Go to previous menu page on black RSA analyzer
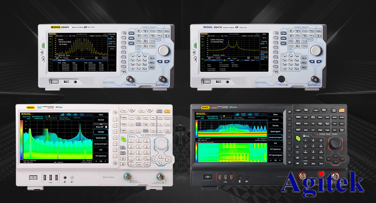This screenshot has width=376, height=203. [x=271, y=160]
